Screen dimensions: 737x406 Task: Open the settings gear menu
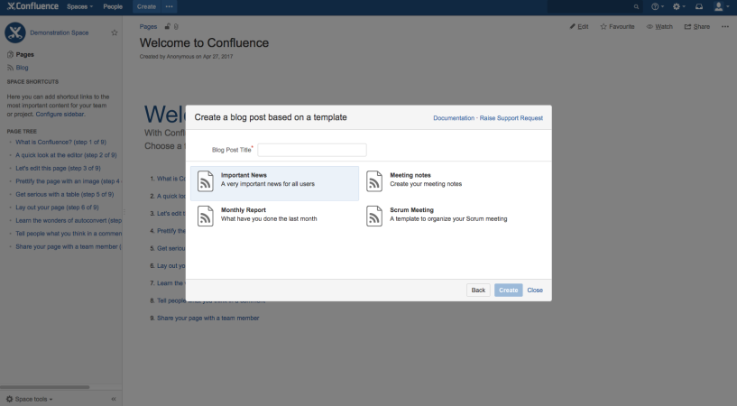point(678,6)
